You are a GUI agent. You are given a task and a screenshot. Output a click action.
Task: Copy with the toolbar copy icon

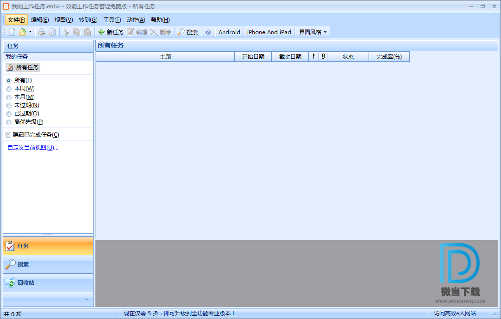click(77, 32)
